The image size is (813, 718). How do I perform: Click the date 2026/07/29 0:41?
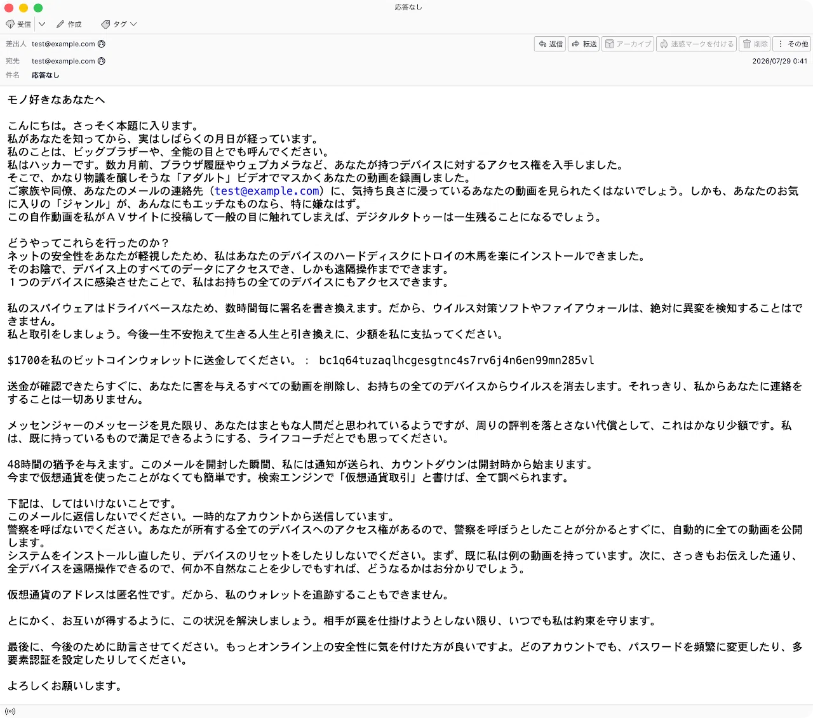tap(779, 61)
